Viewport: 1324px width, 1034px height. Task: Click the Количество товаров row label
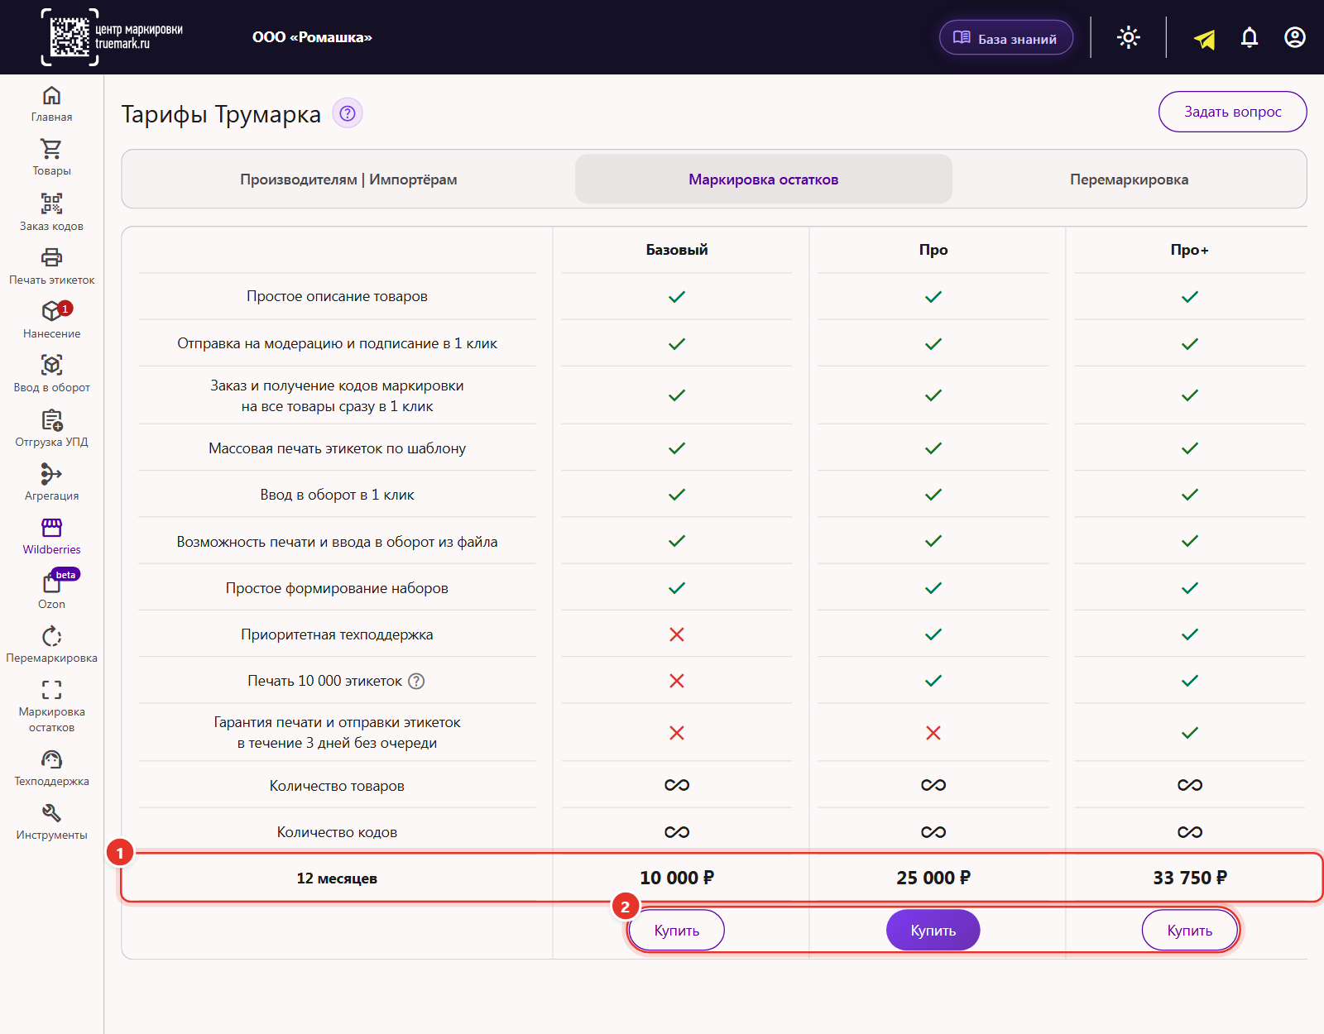point(337,786)
